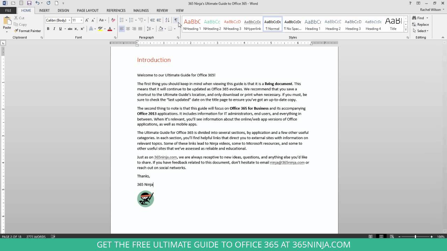Viewport: 447px width, 251px height.
Task: Switch to Web Layout view in status bar
Action: click(392, 237)
